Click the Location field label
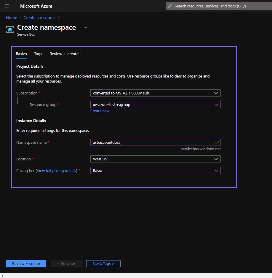Viewport: 272px width, 278px height. click(23, 159)
